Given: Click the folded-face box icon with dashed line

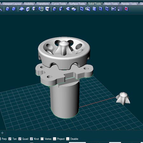Looking at the screenshot, I should click(74, 9).
